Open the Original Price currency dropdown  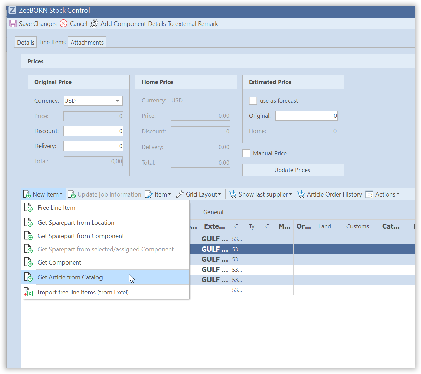click(118, 101)
